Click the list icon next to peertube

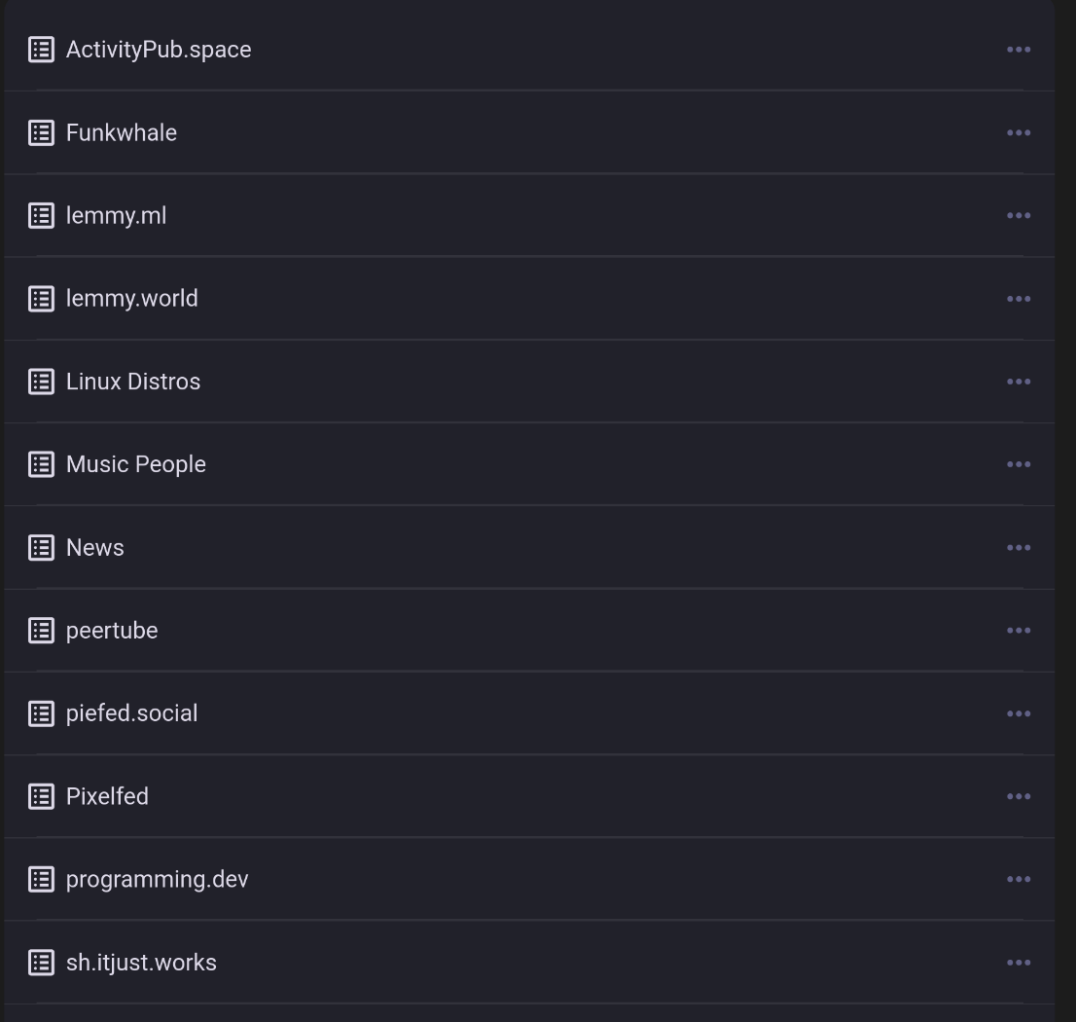coord(41,631)
